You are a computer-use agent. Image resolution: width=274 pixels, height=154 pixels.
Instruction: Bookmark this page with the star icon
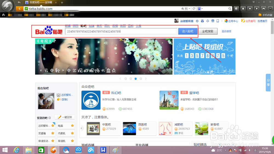pyautogui.click(x=182, y=8)
